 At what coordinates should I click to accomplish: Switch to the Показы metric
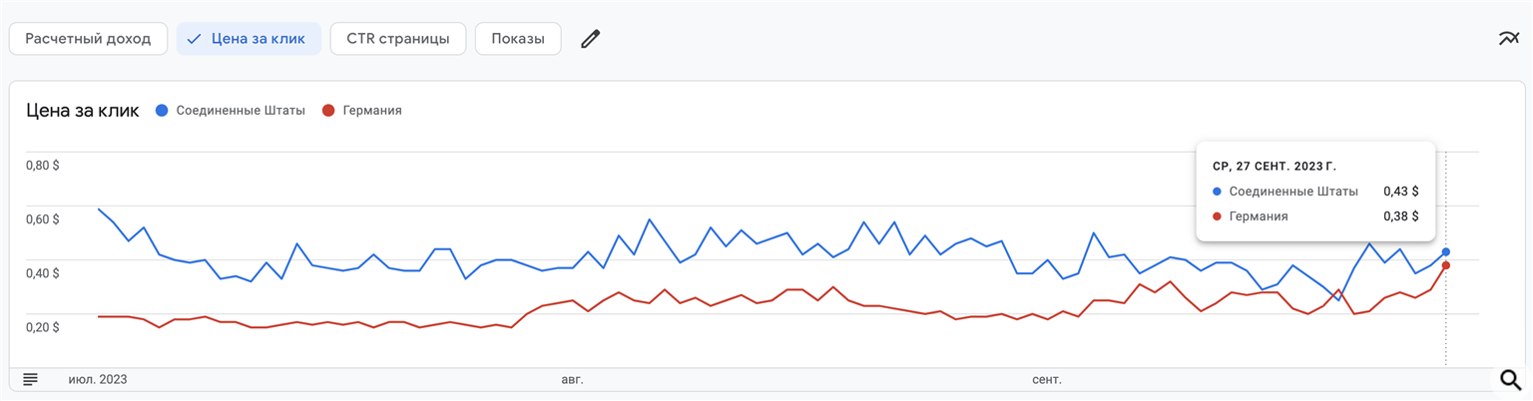pos(518,39)
